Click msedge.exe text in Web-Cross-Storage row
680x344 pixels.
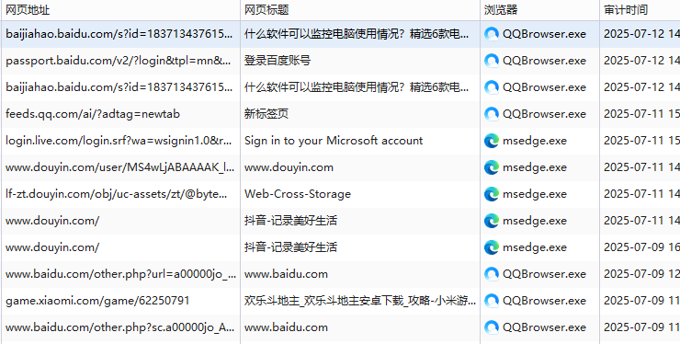535,194
